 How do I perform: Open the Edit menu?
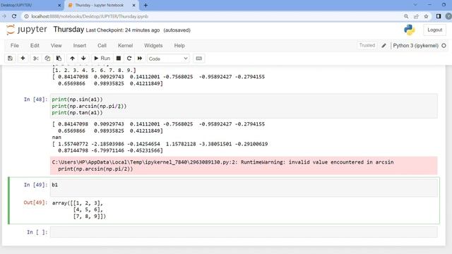[35, 45]
